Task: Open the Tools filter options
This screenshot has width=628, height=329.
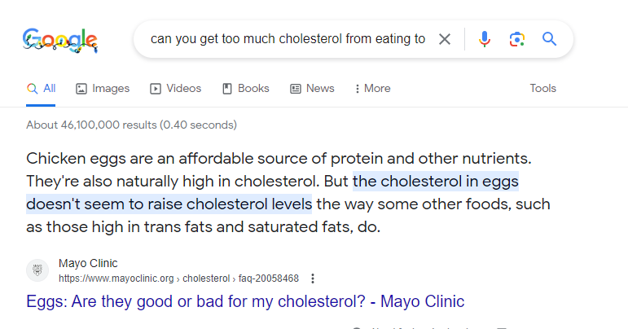Action: tap(542, 88)
